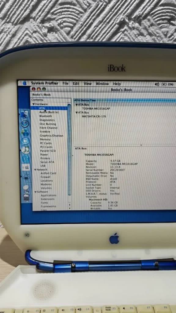This screenshot has height=313, width=176.
Task: Select Locations under Network
Action: click(x=47, y=181)
